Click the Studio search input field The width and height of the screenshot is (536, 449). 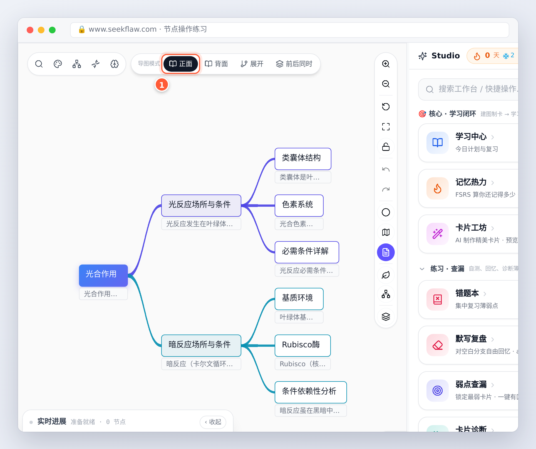[468, 89]
